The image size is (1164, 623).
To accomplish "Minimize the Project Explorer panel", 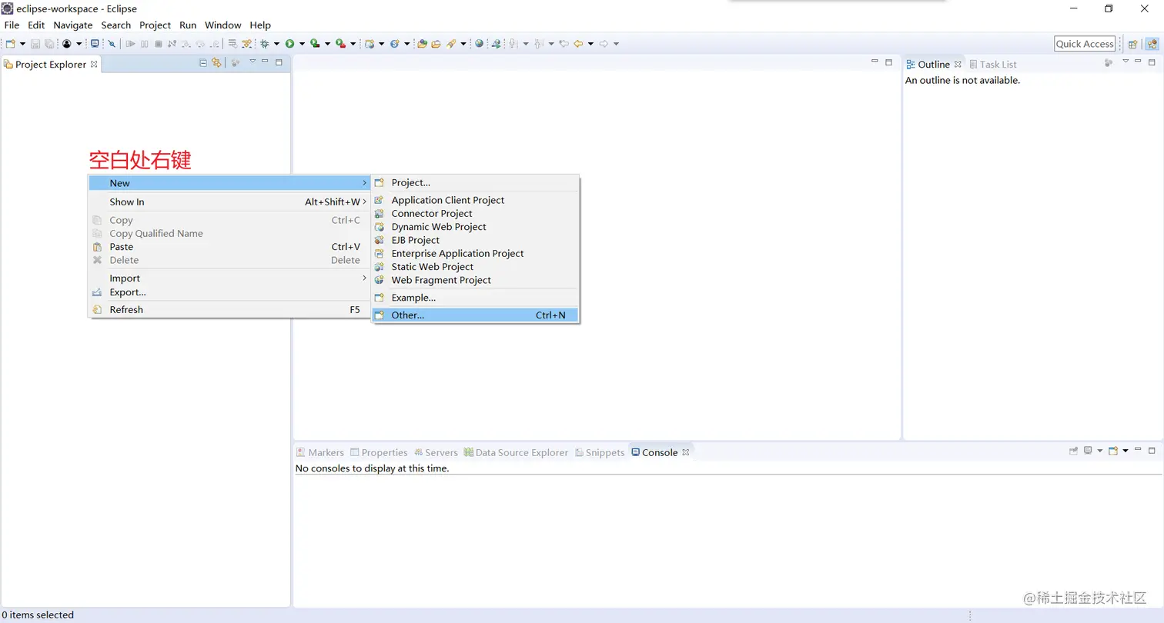I will coord(265,62).
